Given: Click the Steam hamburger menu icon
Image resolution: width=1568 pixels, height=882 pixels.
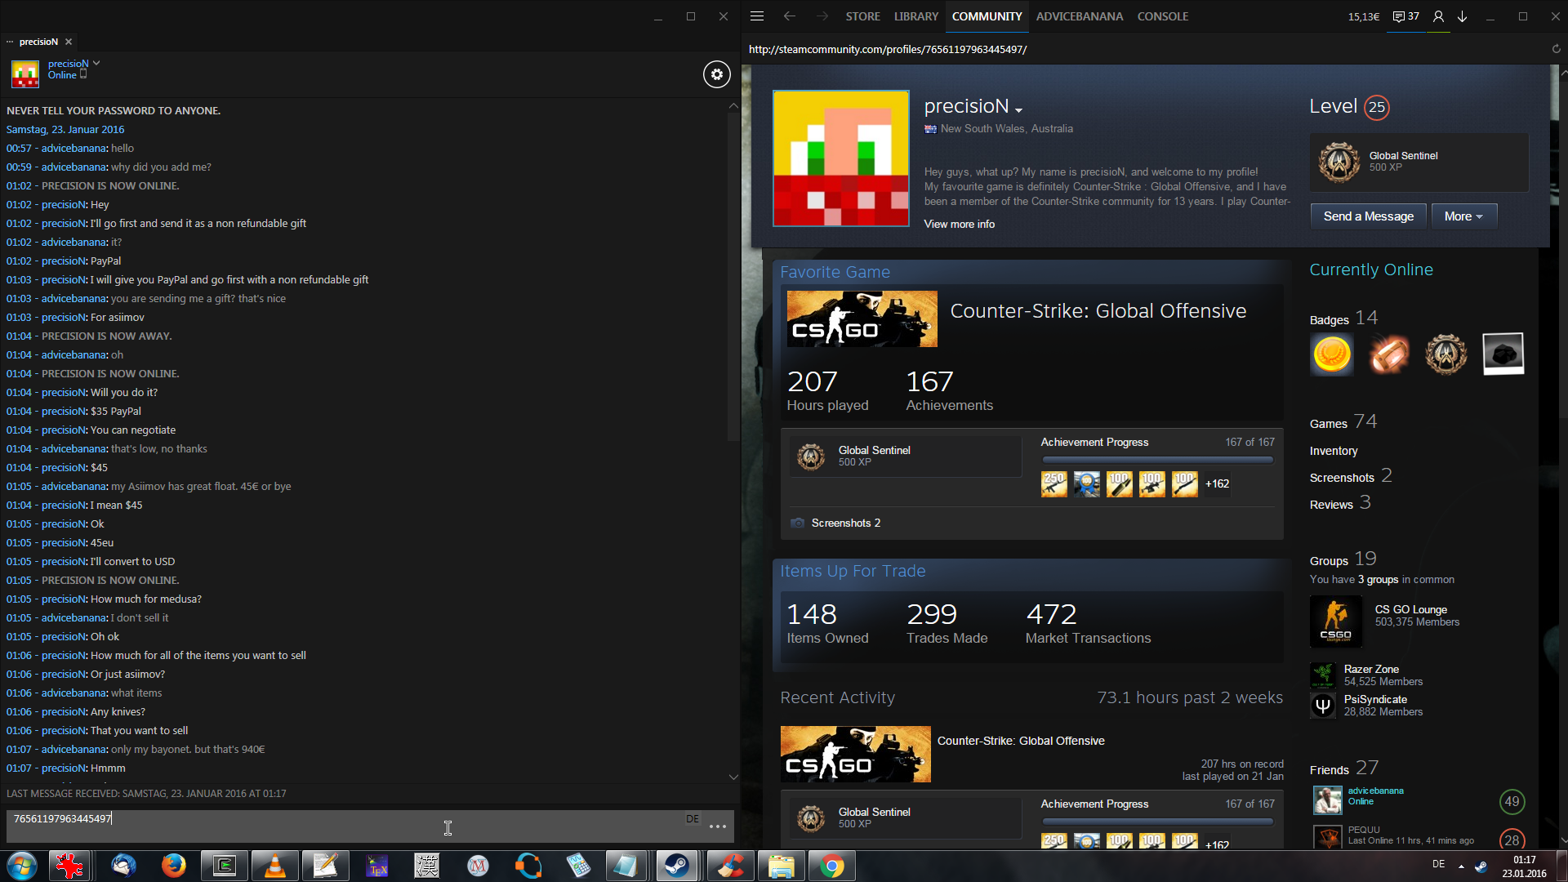Looking at the screenshot, I should (x=757, y=16).
